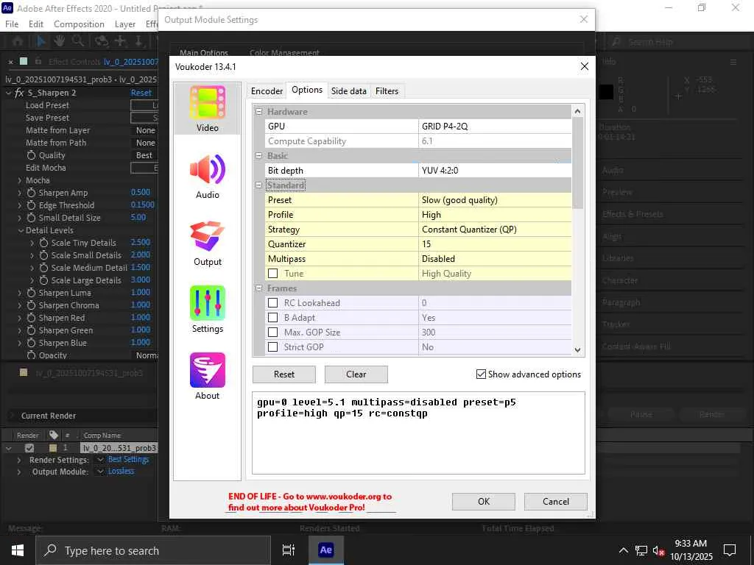Expand the Mocha property
754x565 pixels.
click(x=20, y=180)
